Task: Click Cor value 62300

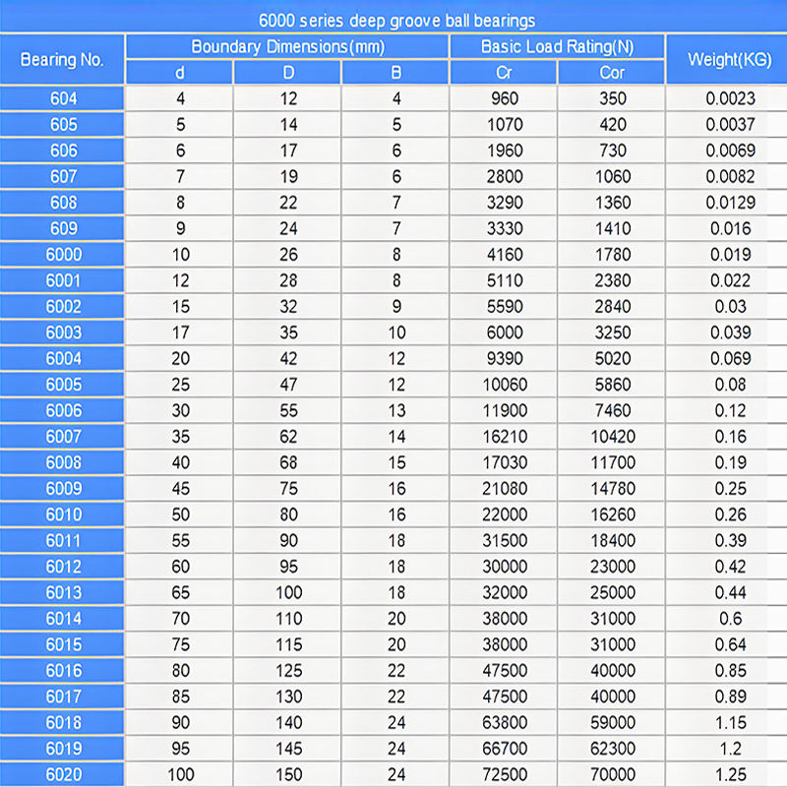Action: click(x=612, y=749)
